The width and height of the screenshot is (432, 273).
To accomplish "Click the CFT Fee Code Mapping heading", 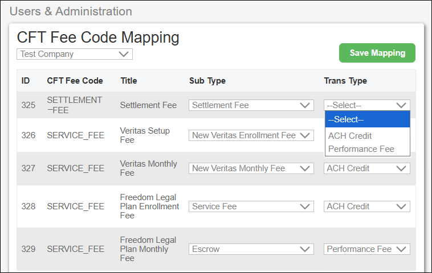I will tap(98, 38).
